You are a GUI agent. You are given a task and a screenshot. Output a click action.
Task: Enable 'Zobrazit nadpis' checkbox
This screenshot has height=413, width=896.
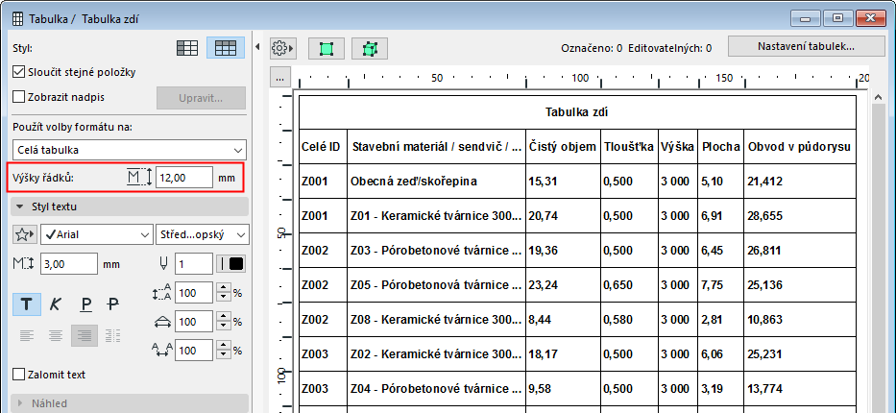pos(19,97)
